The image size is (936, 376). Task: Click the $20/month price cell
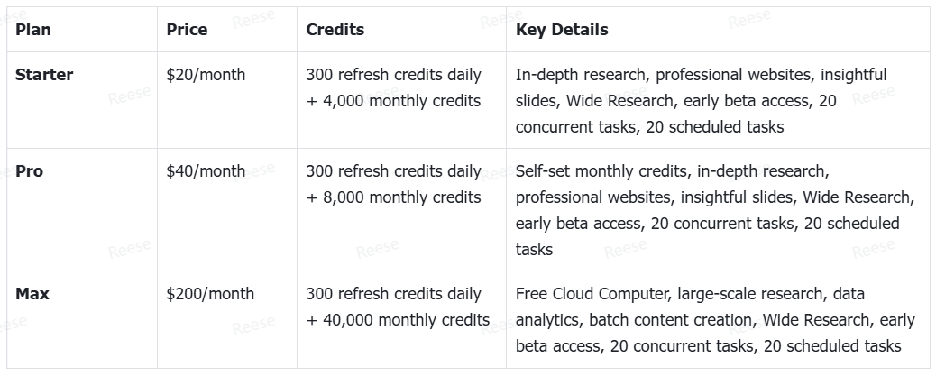[x=206, y=75]
